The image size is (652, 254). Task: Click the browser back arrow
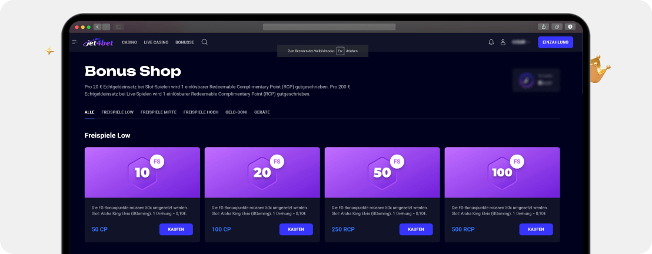tap(98, 26)
